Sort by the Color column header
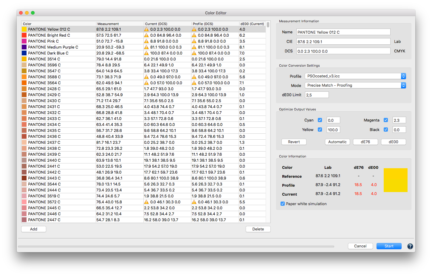The width and height of the screenshot is (432, 276). (59, 24)
